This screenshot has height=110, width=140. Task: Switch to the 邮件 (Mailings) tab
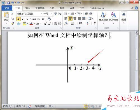(62, 8)
